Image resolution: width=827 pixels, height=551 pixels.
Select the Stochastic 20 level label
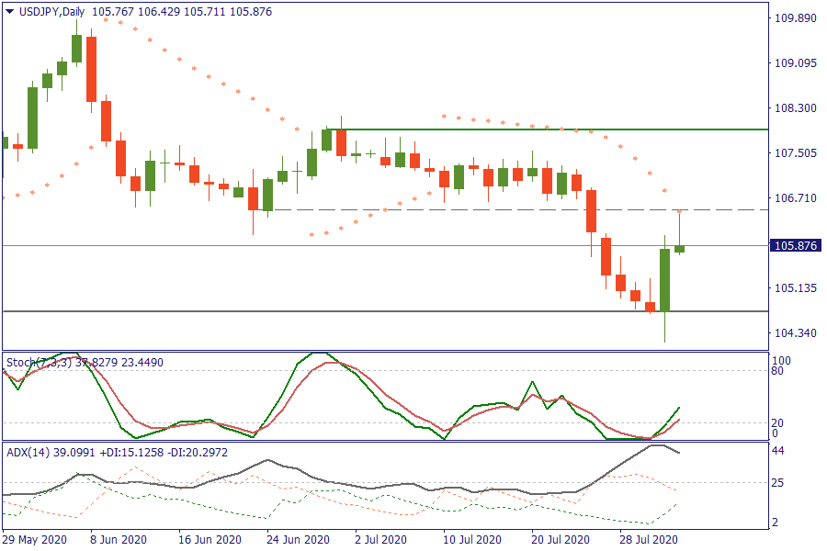coord(777,422)
